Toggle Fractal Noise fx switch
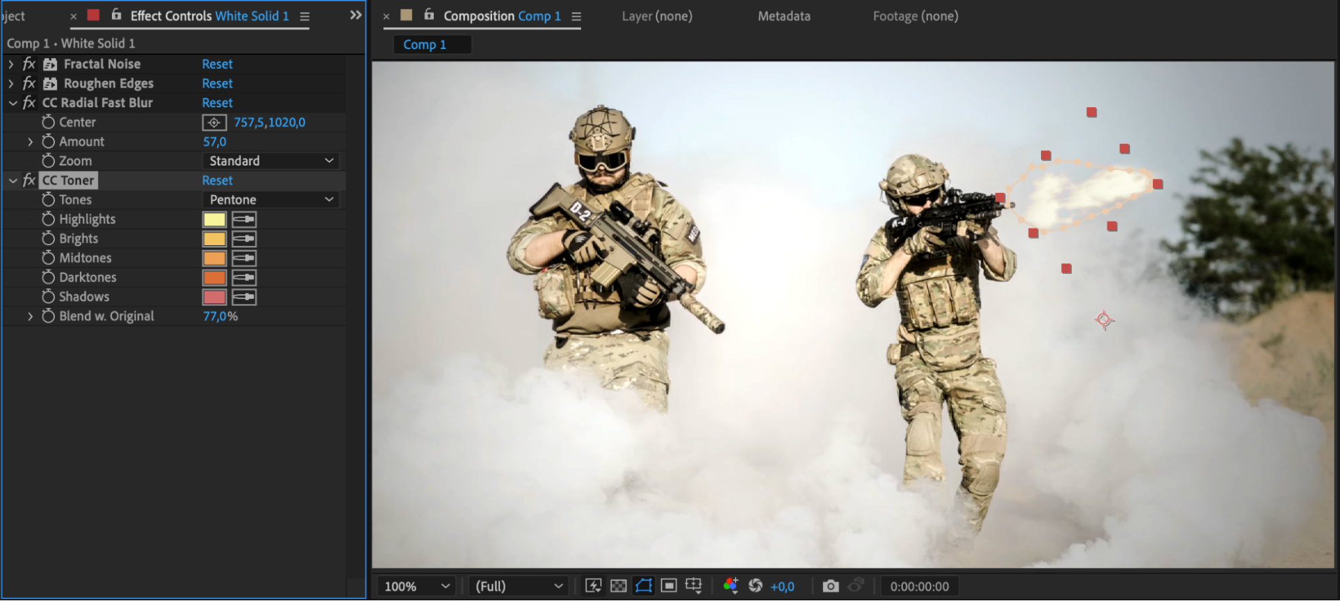 coord(29,64)
